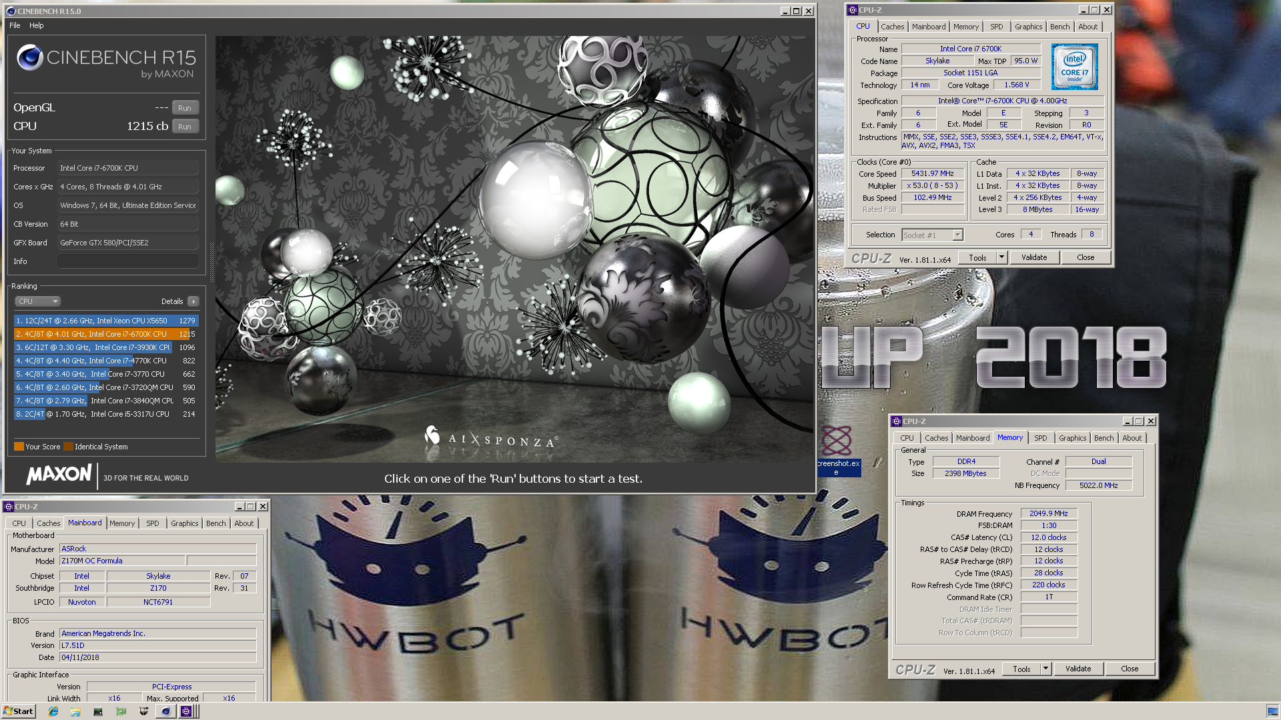The image size is (1281, 720).
Task: Open ranking Details arrow in Cinebench
Action: (193, 301)
